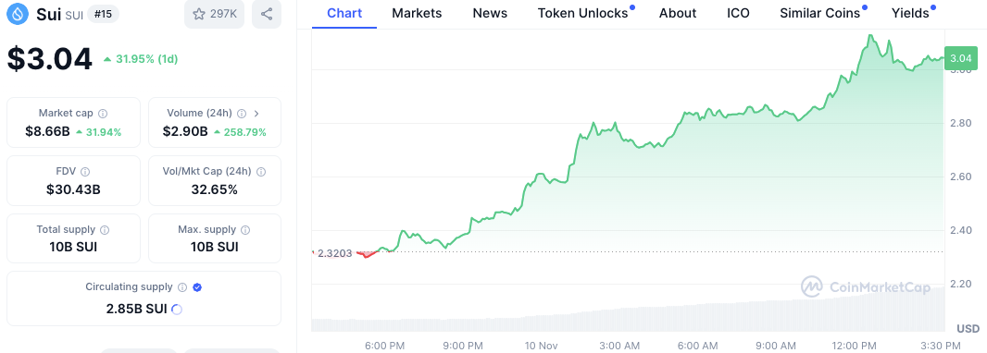Click the circulating supply progress ring
This screenshot has width=987, height=353.
pos(177,309)
